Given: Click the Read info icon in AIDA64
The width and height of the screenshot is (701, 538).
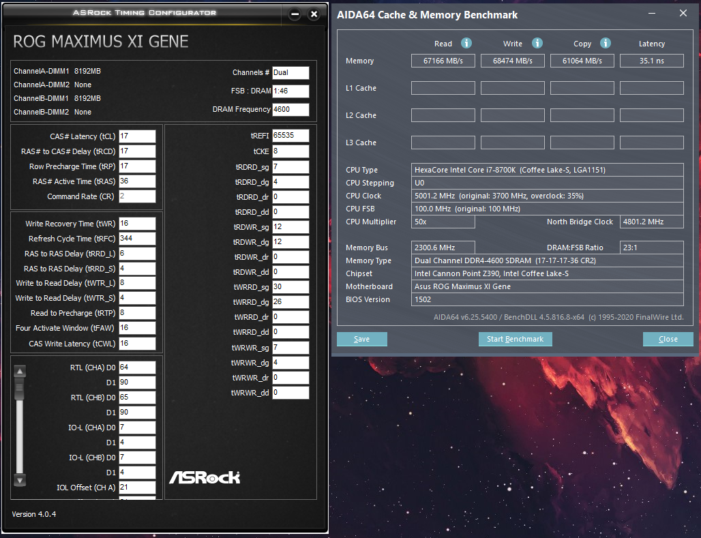Looking at the screenshot, I should [466, 43].
